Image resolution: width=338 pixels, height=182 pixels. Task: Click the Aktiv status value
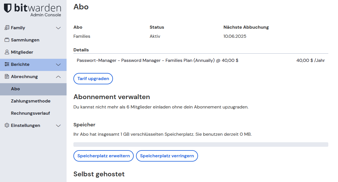(155, 36)
